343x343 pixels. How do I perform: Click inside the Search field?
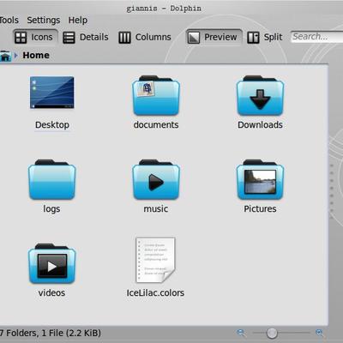[x=316, y=37]
